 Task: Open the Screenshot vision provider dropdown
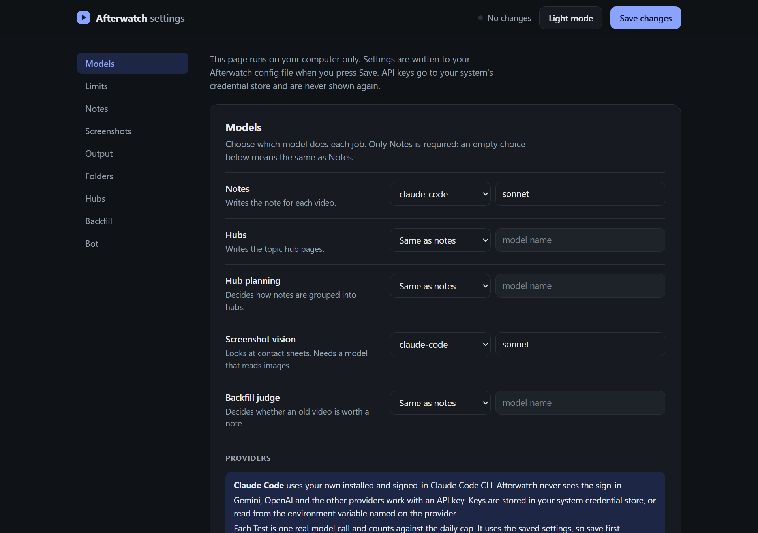[x=440, y=344]
